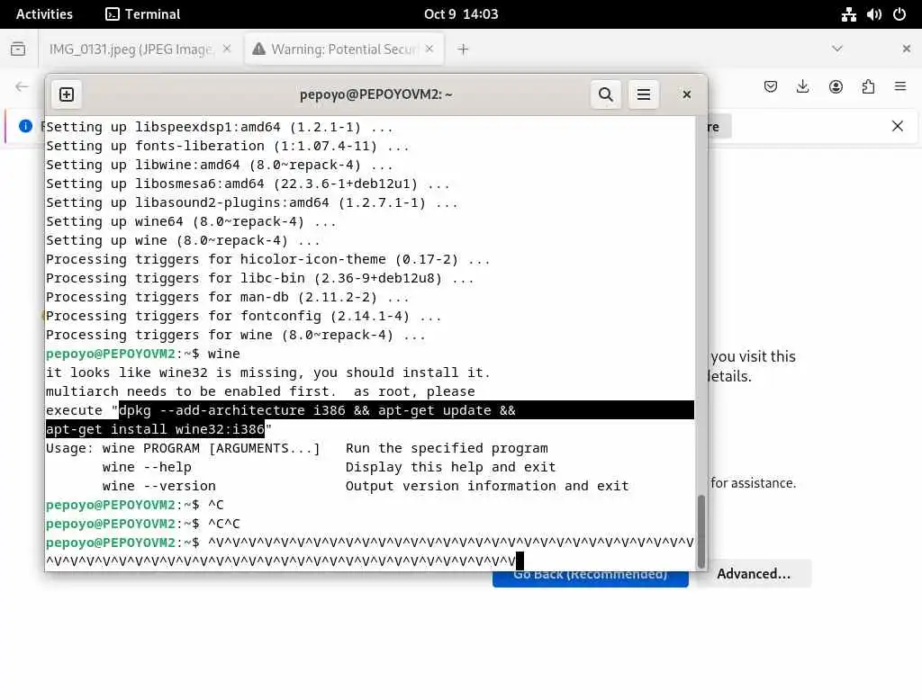
Task: Click the terminal scrollbar handle
Action: (701, 532)
